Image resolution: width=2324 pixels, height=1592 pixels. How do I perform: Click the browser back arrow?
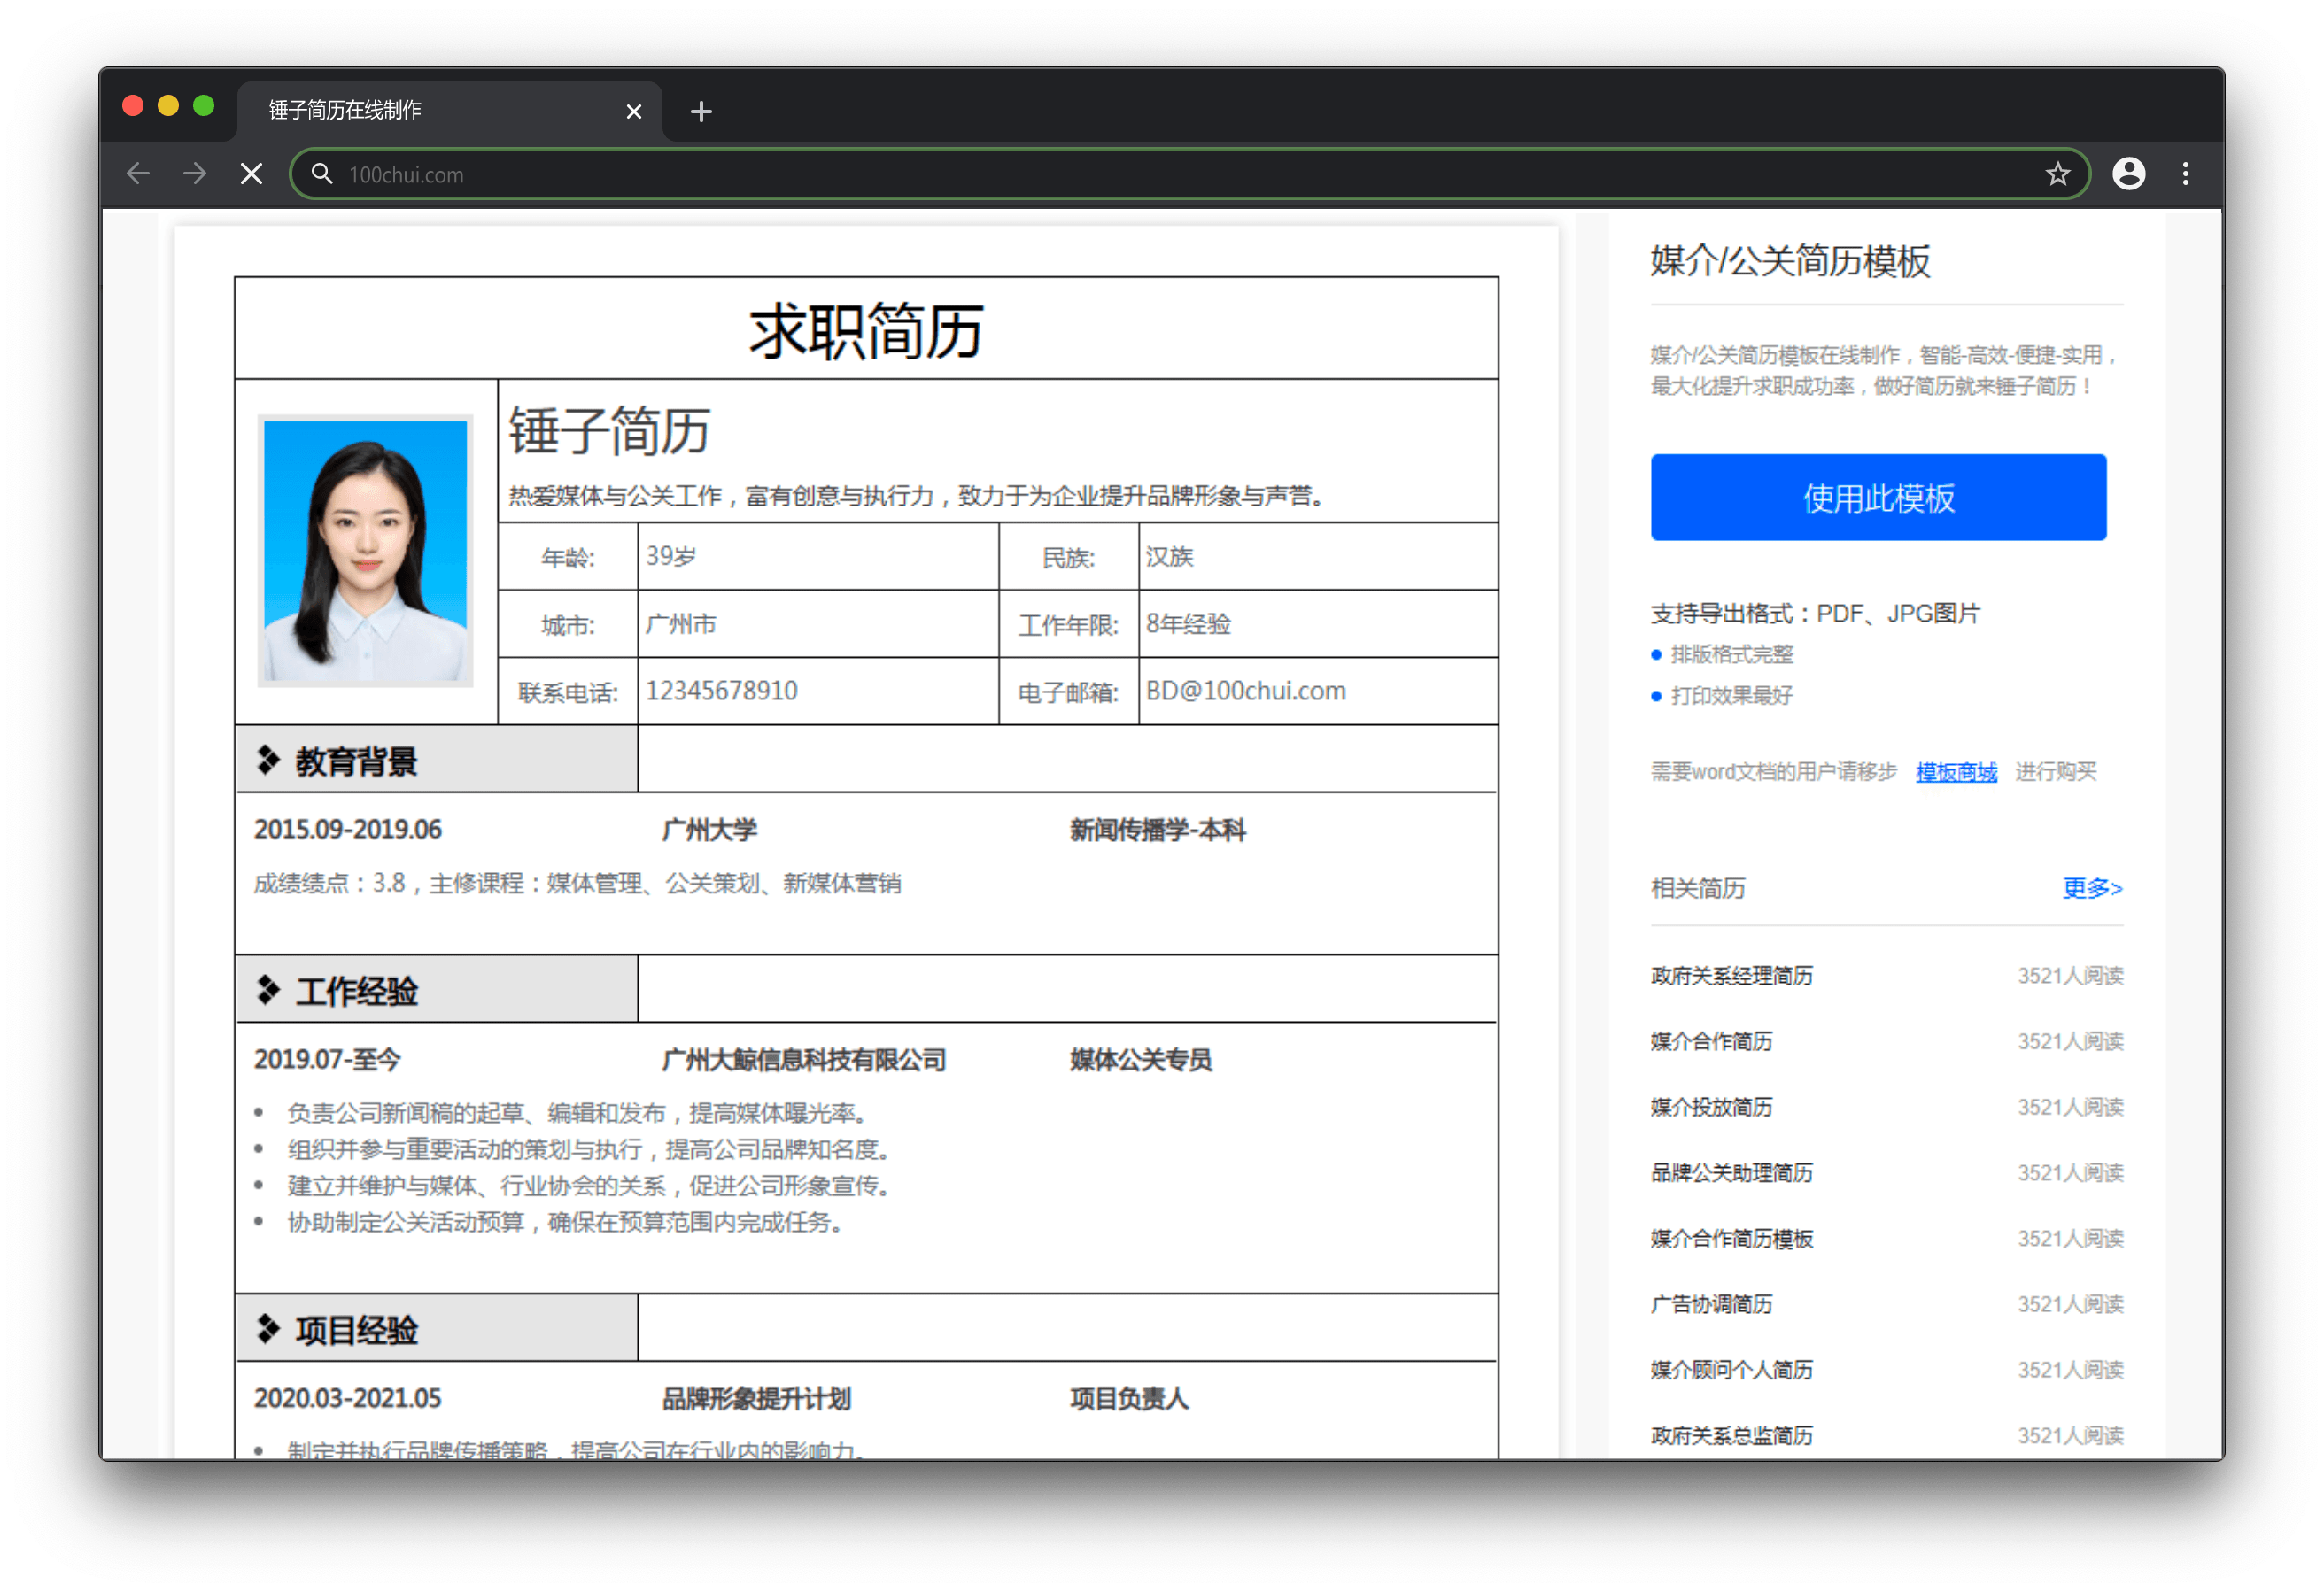pyautogui.click(x=138, y=174)
